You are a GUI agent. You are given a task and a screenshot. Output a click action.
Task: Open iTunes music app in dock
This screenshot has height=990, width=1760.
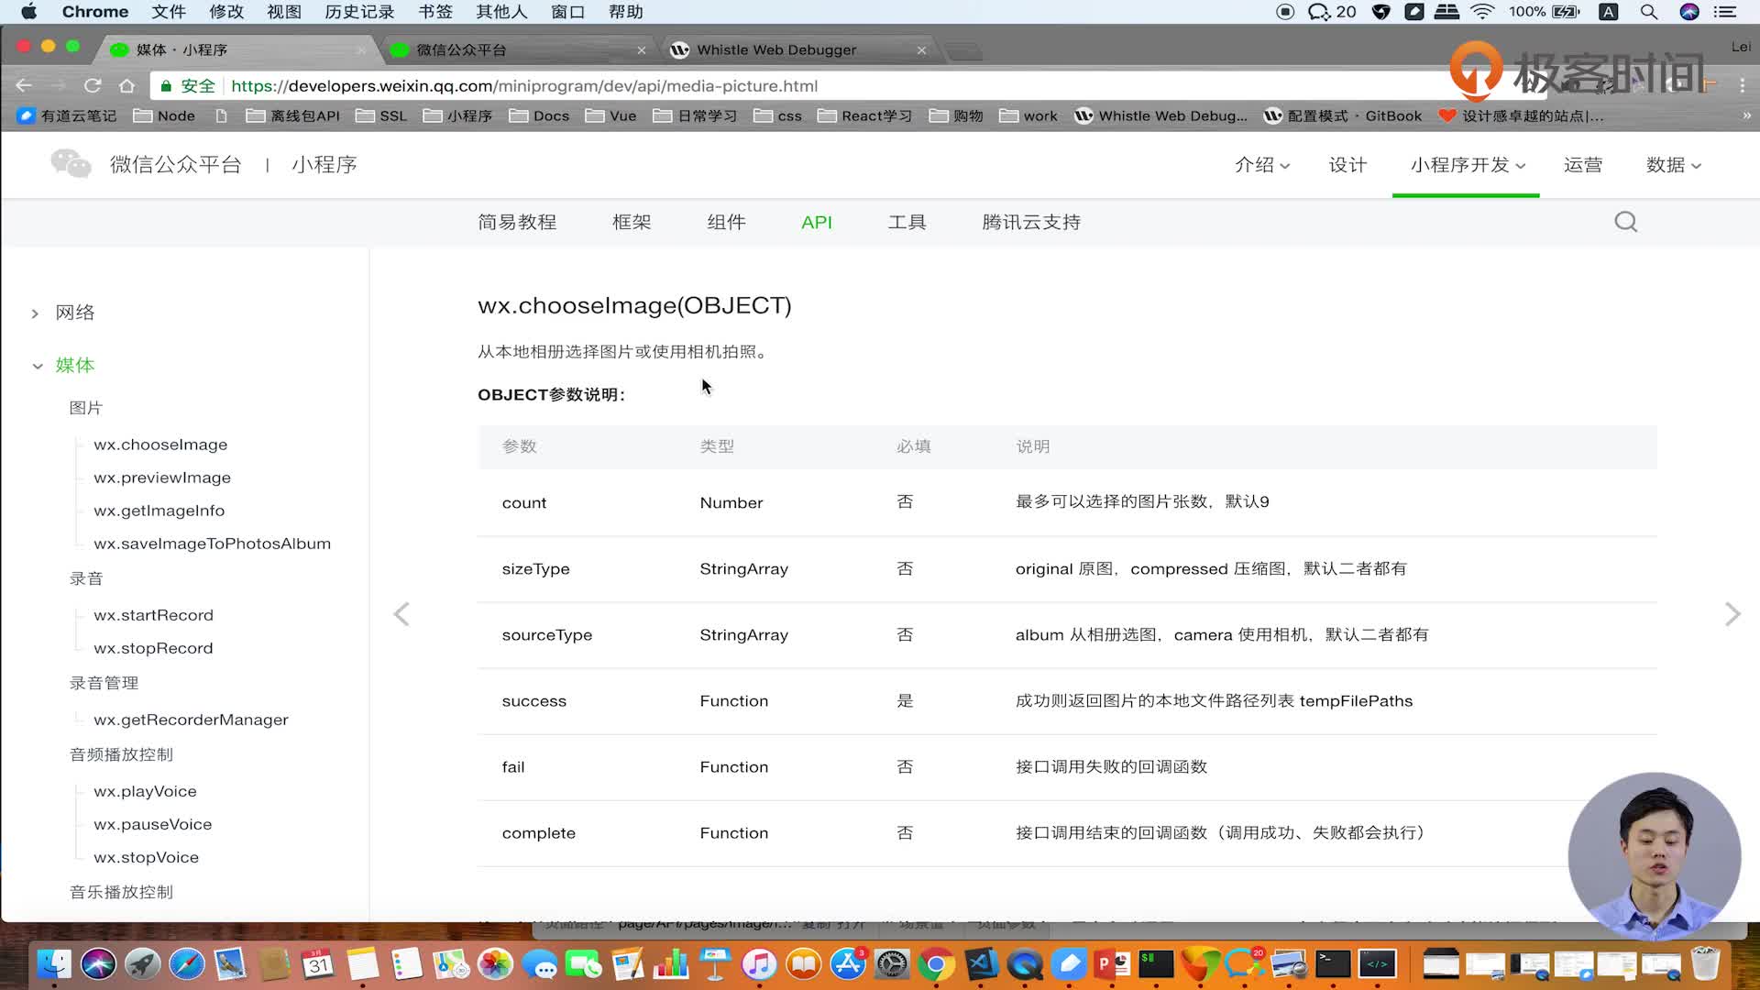click(x=759, y=964)
